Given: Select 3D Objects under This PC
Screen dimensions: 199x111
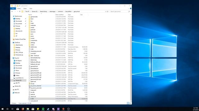Looking at the screenshot, I should tap(19, 61).
